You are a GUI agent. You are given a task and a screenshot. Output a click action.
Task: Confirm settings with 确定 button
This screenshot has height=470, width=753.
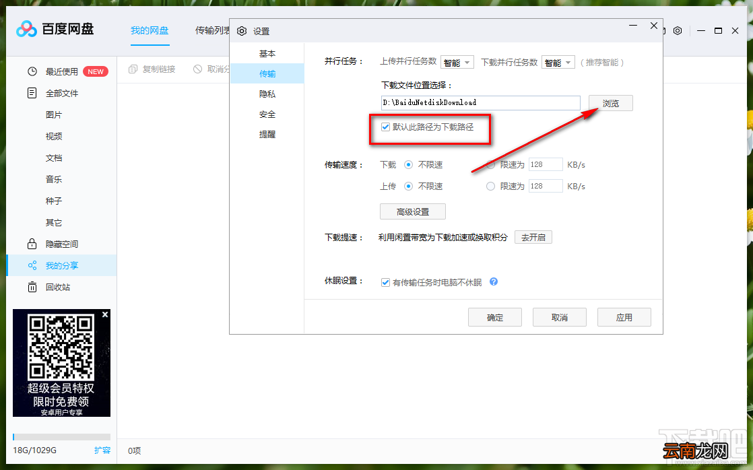494,317
